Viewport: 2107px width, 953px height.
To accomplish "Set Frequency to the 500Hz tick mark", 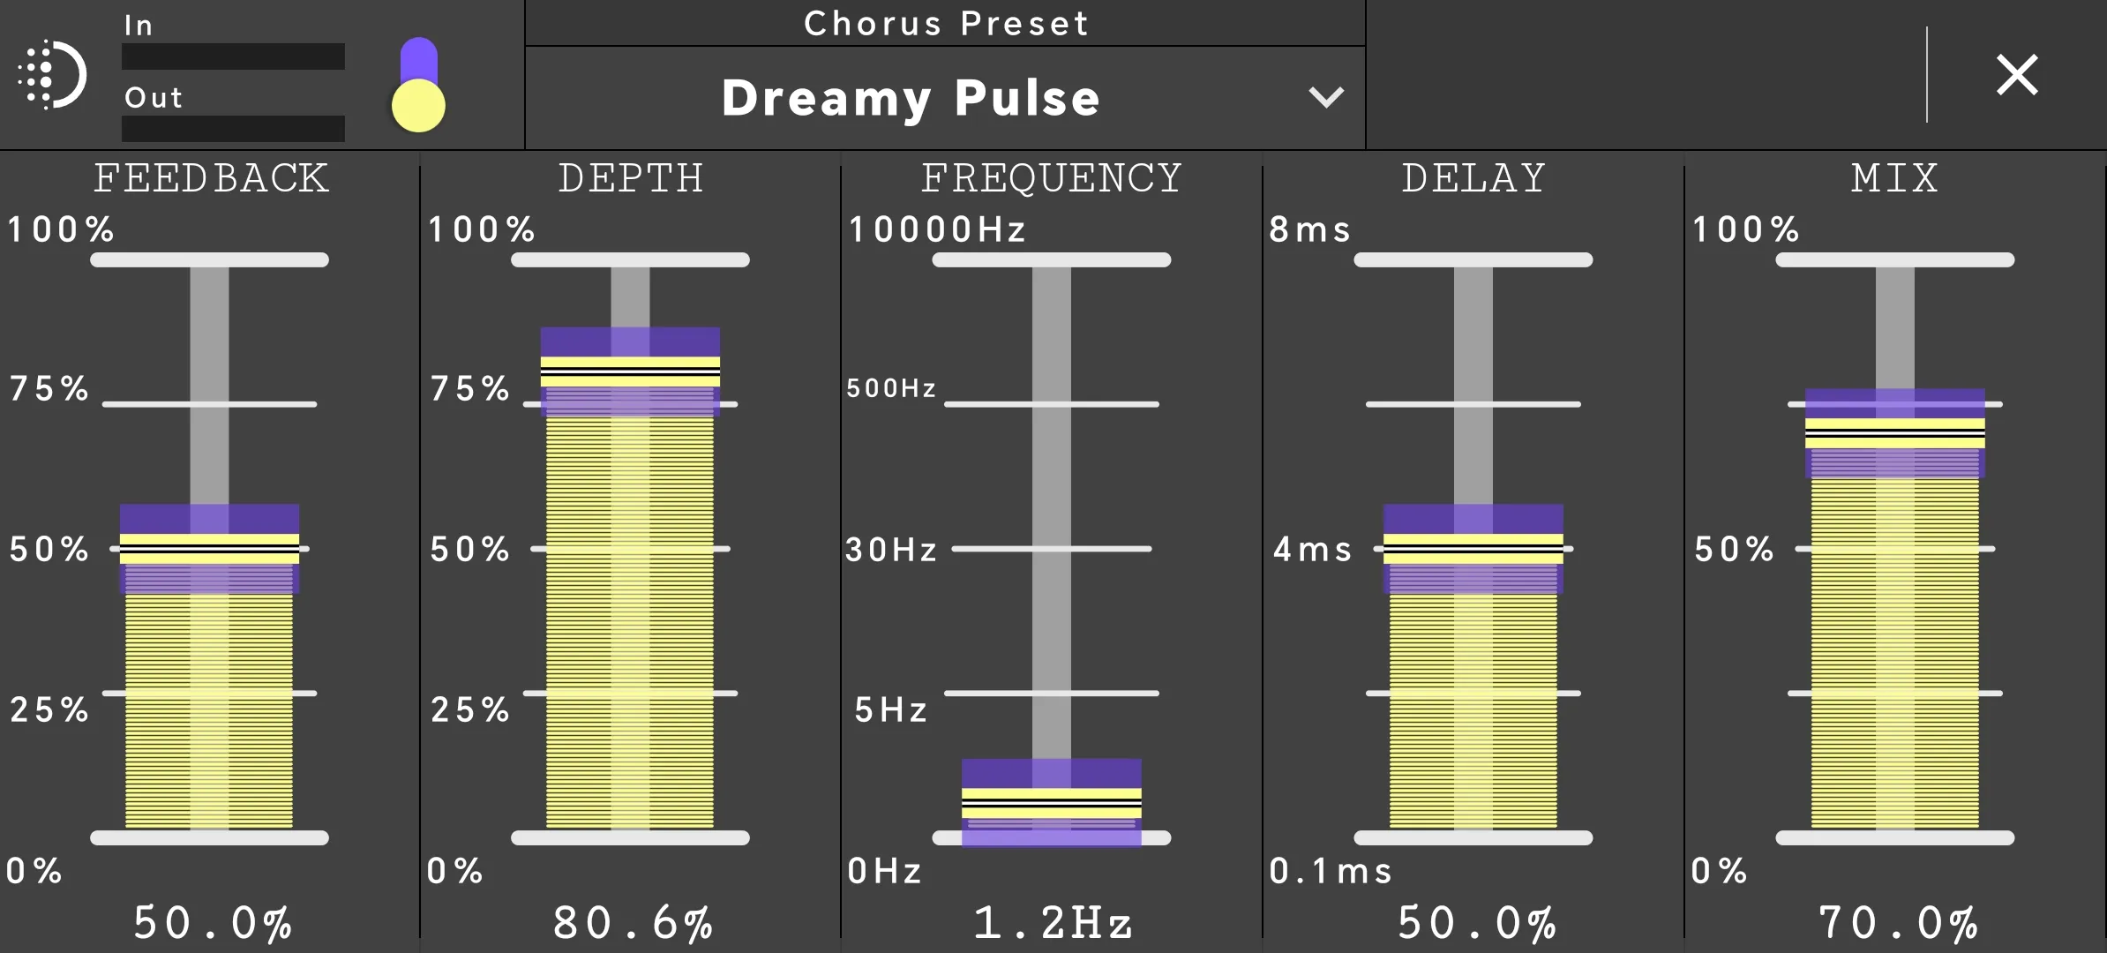I will pos(1051,404).
